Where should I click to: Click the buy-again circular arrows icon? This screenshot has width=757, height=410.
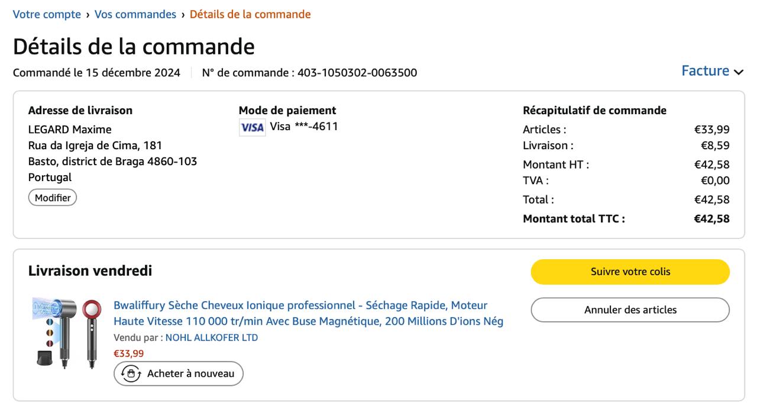(x=131, y=374)
